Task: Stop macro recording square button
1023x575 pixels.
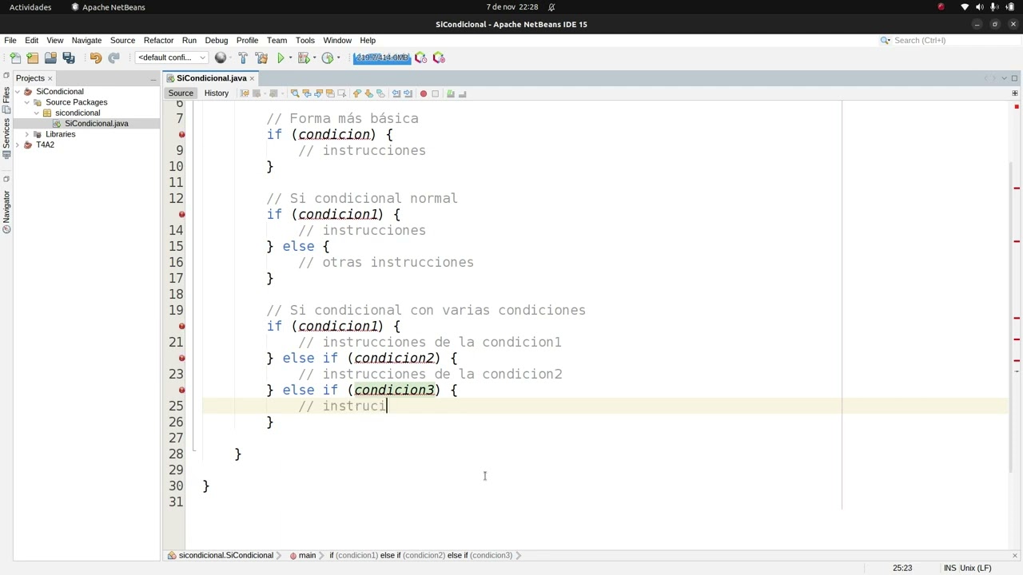Action: click(x=435, y=93)
